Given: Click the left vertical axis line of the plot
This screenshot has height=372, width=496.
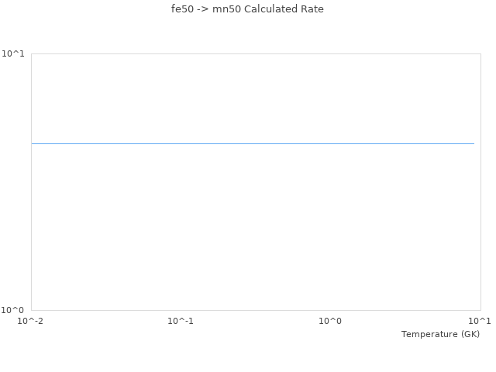Looking at the screenshot, I should click(x=32, y=217).
